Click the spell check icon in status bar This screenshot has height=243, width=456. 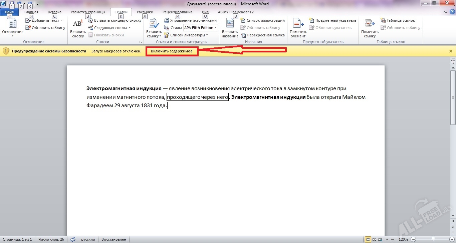73,239
